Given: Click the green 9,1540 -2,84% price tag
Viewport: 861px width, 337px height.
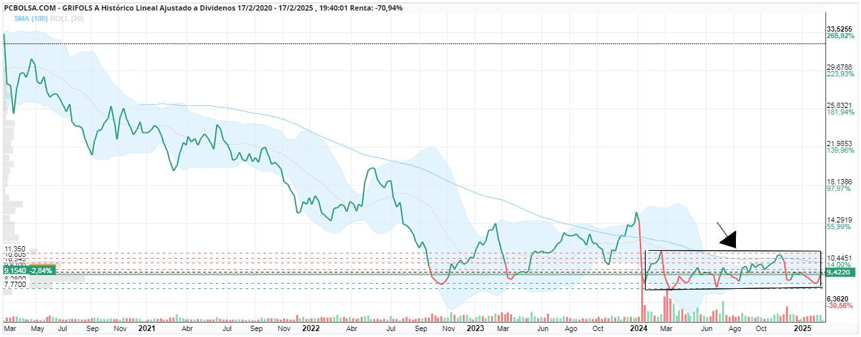Looking at the screenshot, I should 29,270.
